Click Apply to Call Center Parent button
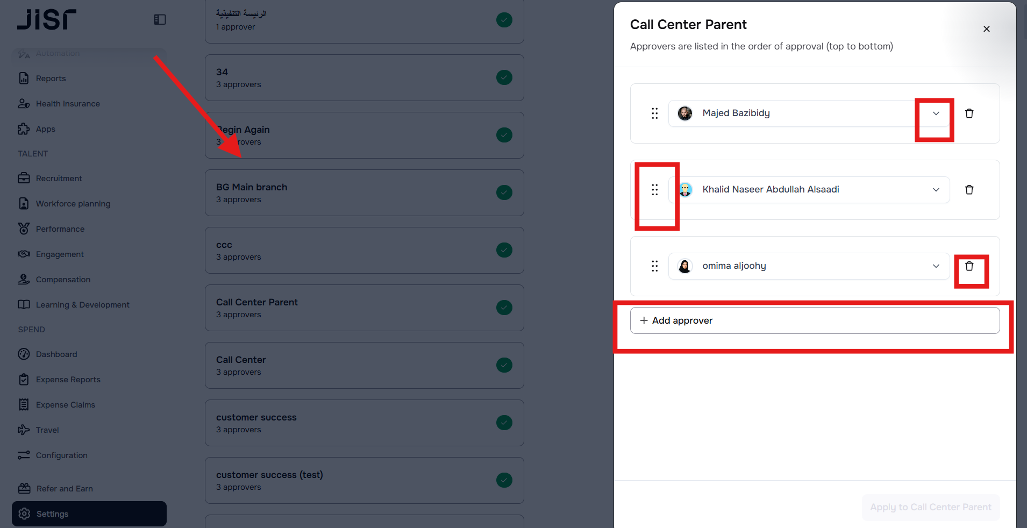The height and width of the screenshot is (528, 1027). [x=930, y=507]
